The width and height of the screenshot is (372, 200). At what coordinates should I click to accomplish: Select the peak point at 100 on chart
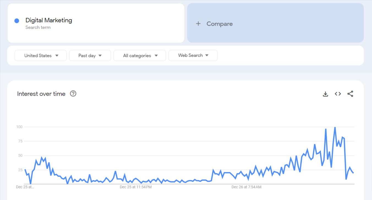click(335, 127)
